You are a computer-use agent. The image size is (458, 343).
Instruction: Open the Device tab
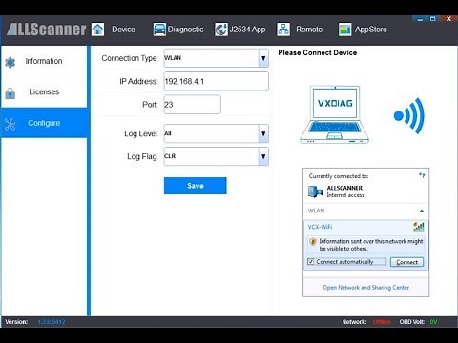pos(123,30)
